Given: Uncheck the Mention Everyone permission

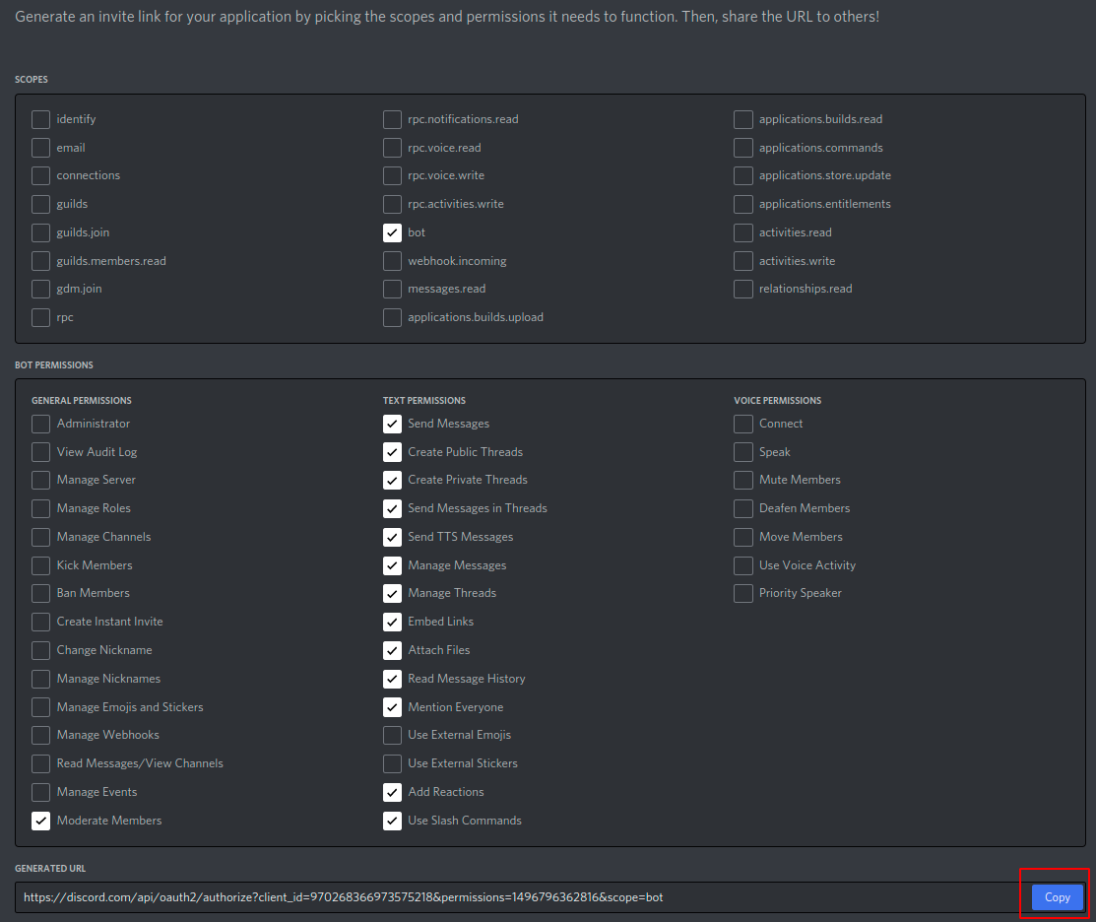Looking at the screenshot, I should (x=392, y=707).
